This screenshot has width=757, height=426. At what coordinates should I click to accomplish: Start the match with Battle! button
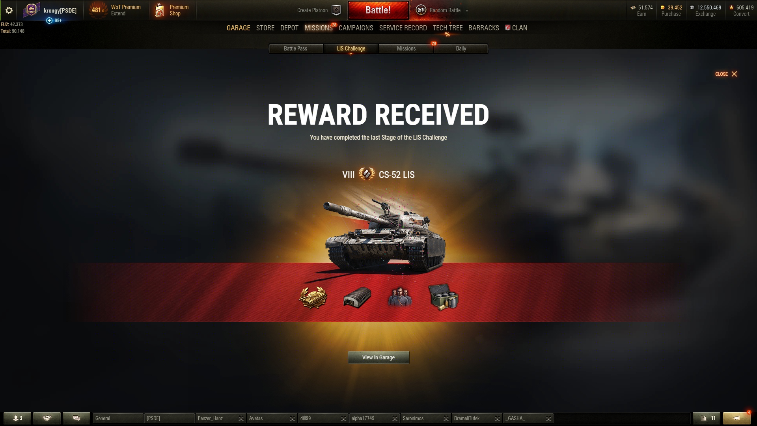coord(378,10)
